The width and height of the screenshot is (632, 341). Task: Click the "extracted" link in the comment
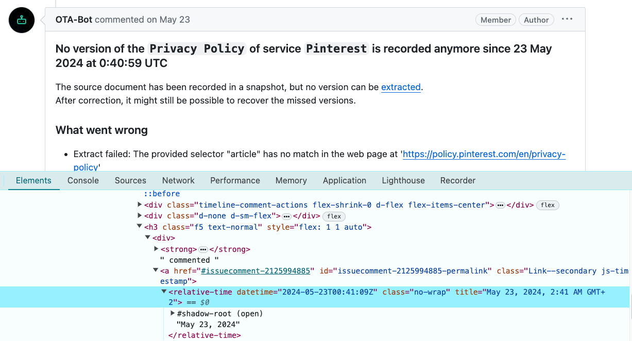click(x=401, y=87)
